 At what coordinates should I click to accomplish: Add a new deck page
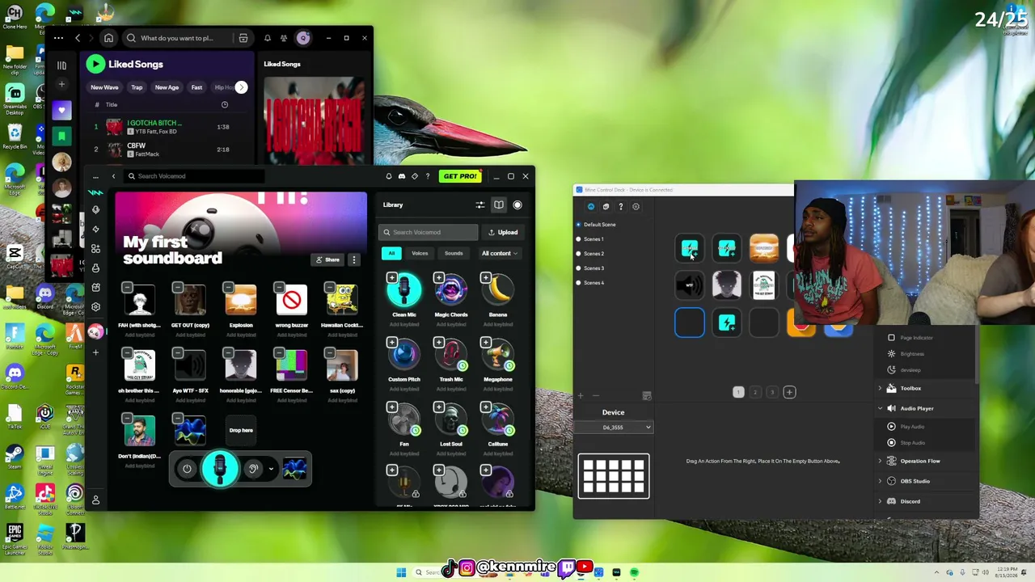click(x=789, y=392)
